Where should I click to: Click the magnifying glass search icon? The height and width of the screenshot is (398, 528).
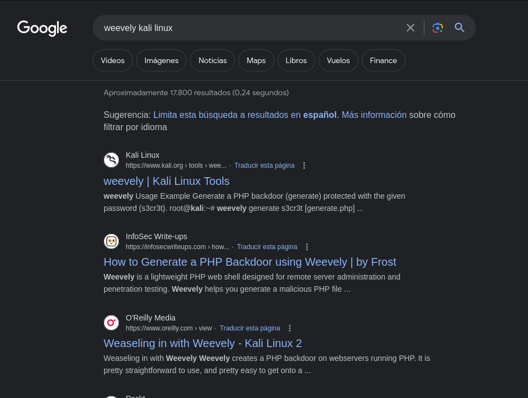(459, 28)
